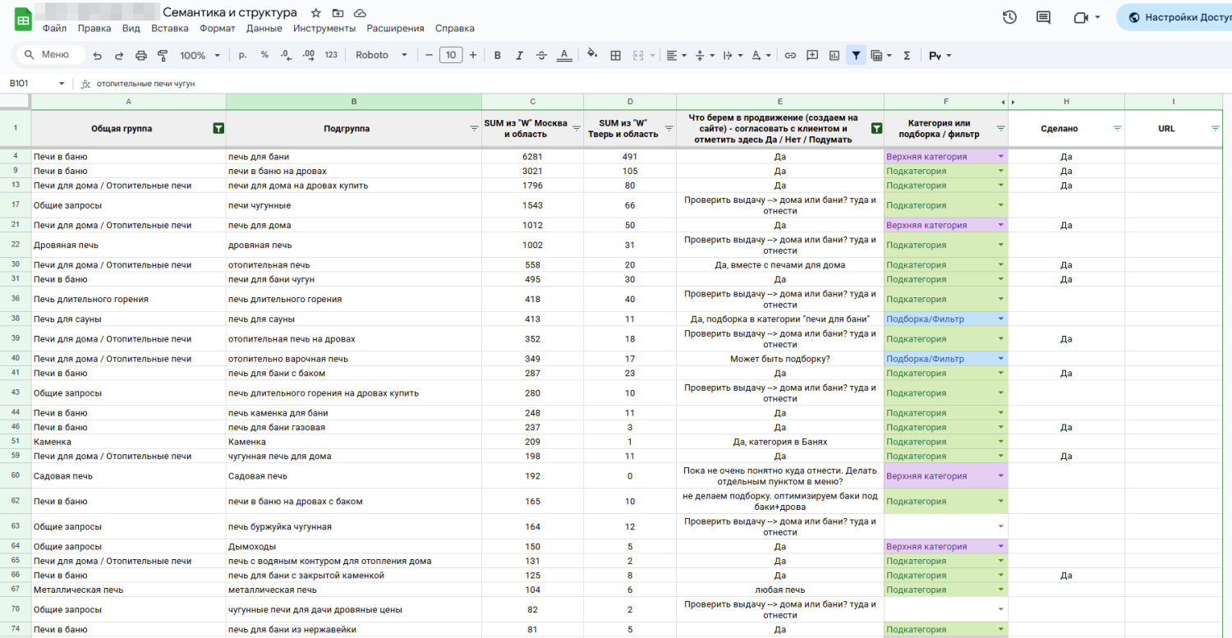Open version history clock icon
Screen dimensions: 1232x638
tap(1009, 17)
